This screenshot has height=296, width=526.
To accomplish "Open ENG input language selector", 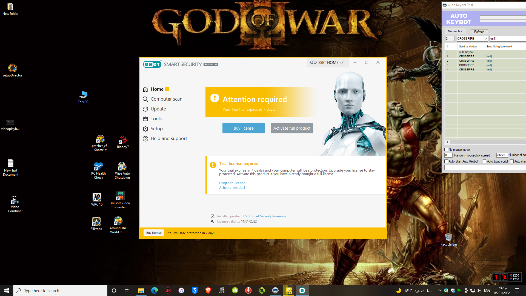I will coord(487,291).
